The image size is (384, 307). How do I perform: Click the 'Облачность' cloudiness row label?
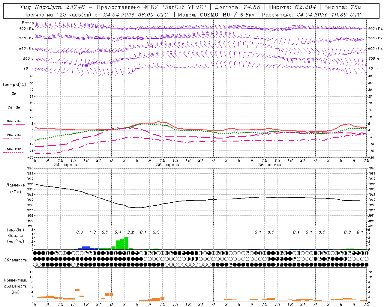tap(15, 260)
